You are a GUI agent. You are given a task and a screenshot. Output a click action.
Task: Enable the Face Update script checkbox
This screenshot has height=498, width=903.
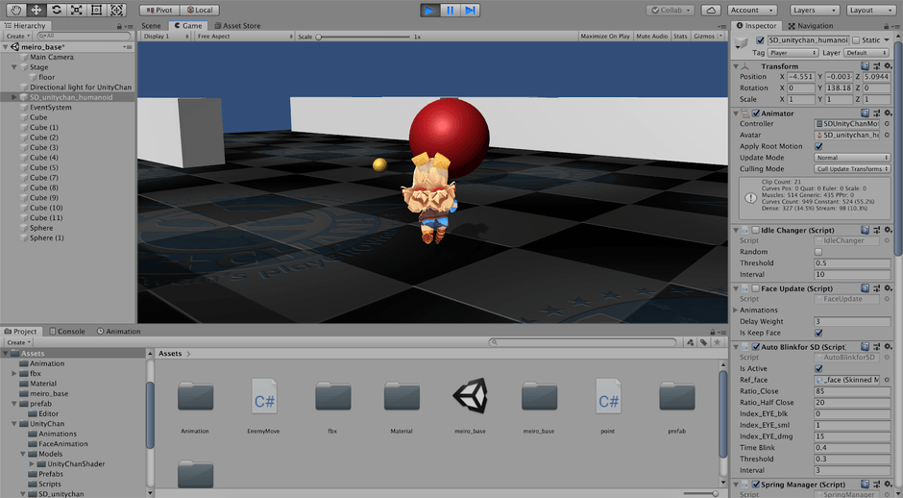[756, 288]
